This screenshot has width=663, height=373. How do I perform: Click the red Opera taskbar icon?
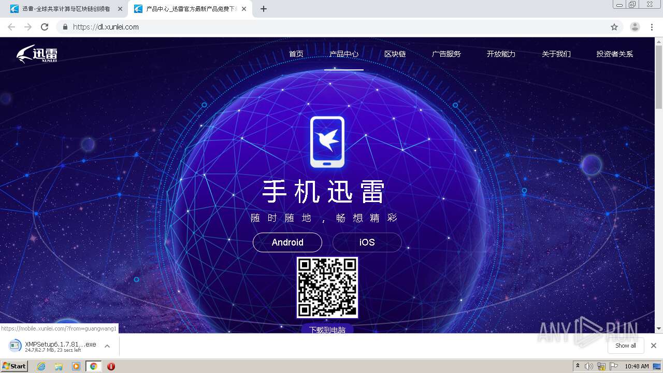pyautogui.click(x=111, y=366)
